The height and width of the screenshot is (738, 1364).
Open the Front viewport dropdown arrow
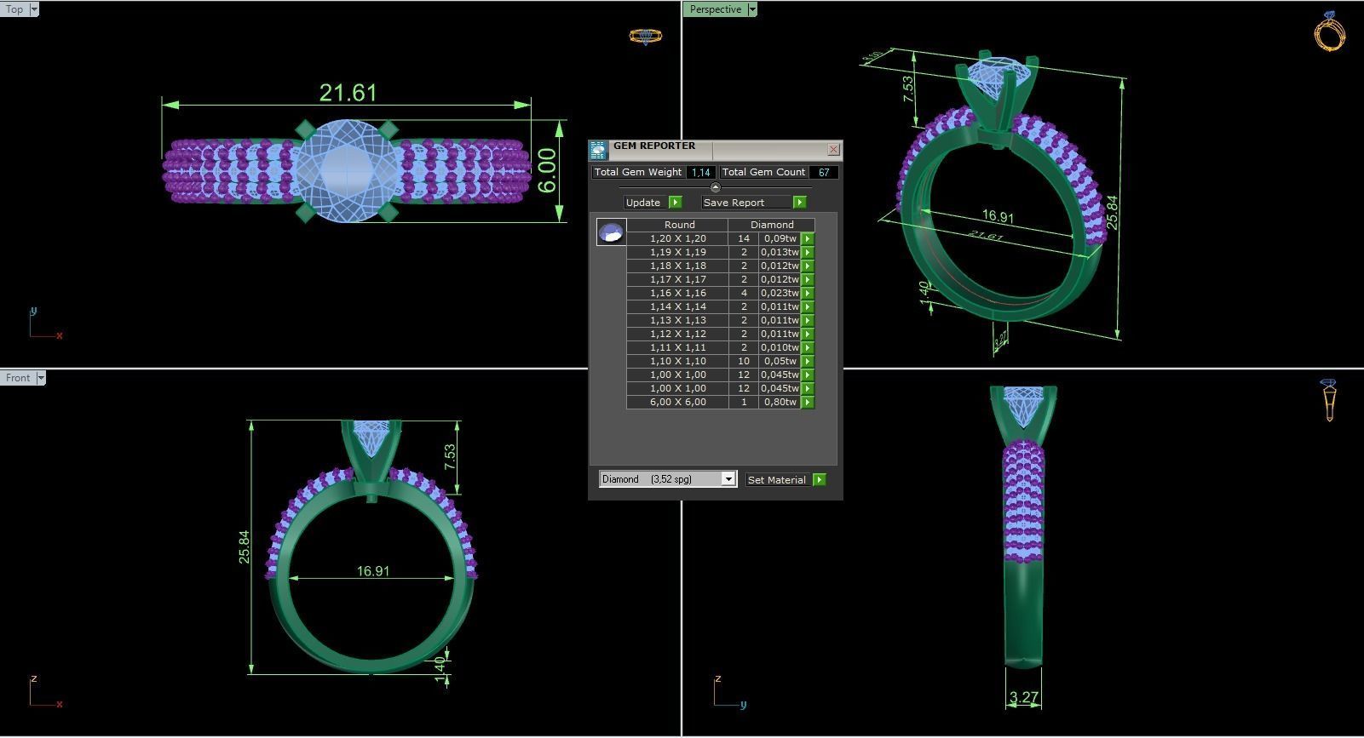(40, 378)
